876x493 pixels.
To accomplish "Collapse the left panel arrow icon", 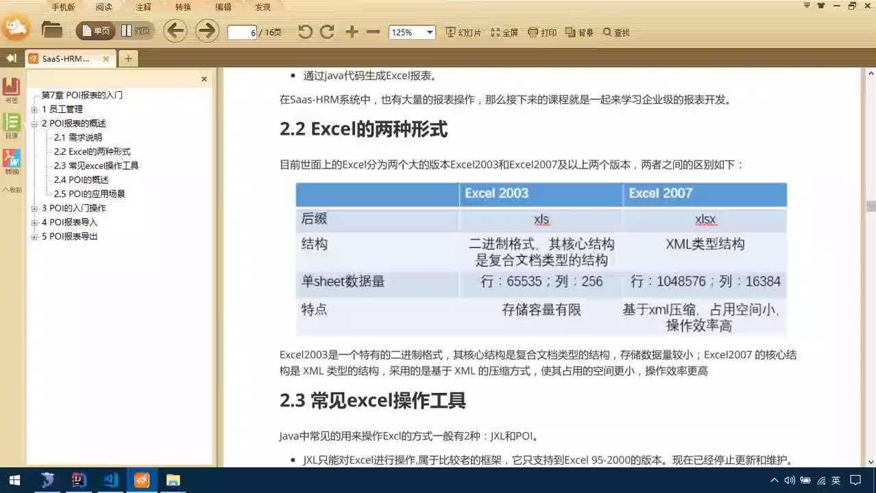I will [12, 58].
